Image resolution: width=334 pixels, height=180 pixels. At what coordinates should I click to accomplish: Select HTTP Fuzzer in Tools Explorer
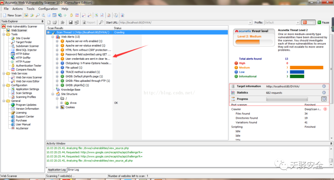[23, 62]
